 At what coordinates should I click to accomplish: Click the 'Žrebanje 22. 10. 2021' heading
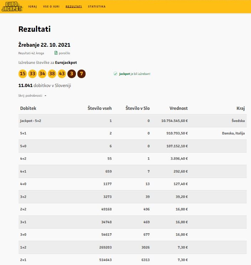coord(44,45)
